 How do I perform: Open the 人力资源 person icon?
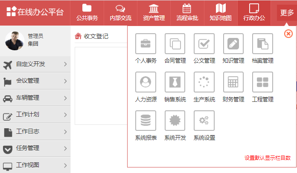click(146, 82)
